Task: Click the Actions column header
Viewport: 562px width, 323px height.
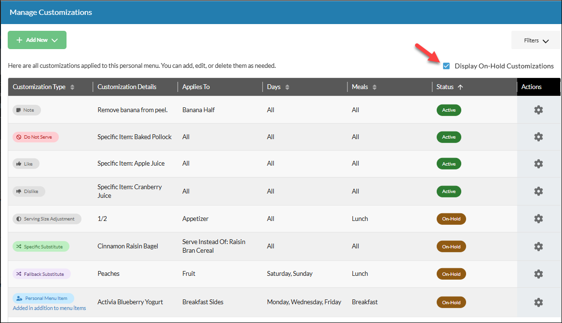Action: coord(531,87)
